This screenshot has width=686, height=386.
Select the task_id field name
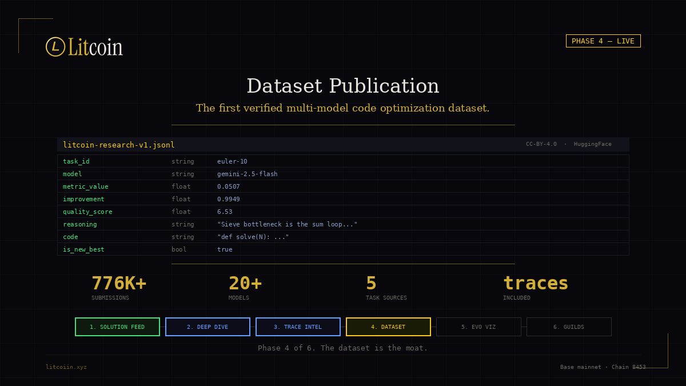tap(76, 161)
